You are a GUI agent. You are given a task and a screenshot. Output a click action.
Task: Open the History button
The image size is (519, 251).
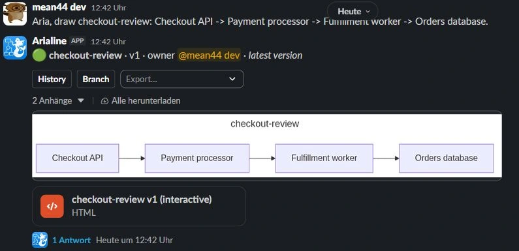52,79
